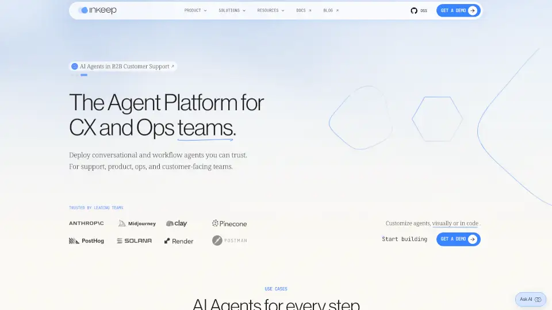Screen dimensions: 552x310
Task: Select the first carousel dot under the banner
Action: click(x=72, y=75)
